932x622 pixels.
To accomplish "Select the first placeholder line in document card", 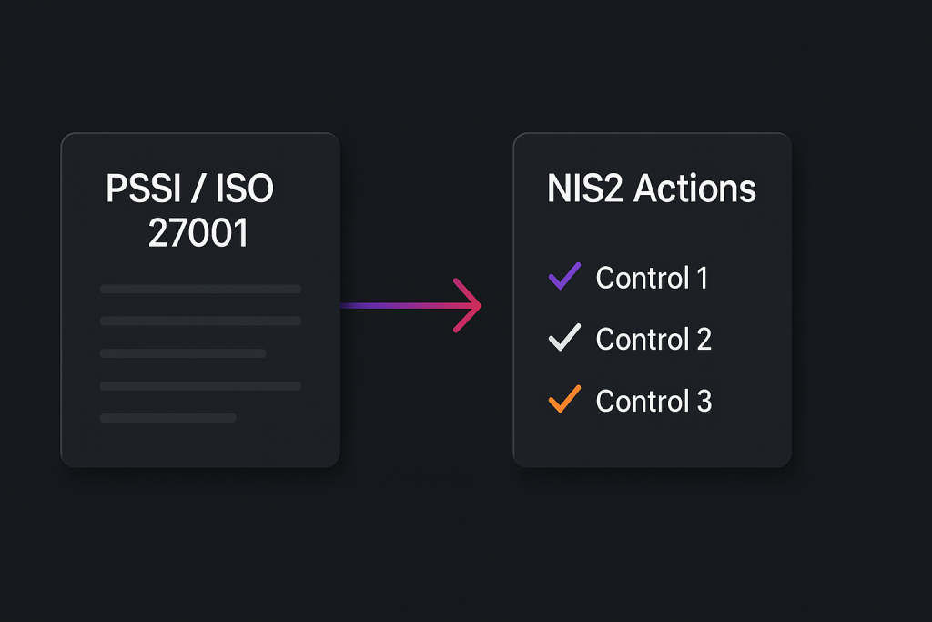I will [x=200, y=289].
